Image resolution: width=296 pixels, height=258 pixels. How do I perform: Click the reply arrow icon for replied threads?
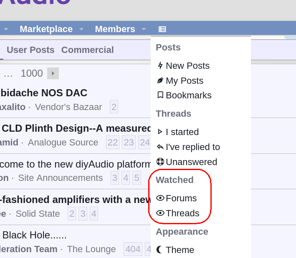coord(160,147)
